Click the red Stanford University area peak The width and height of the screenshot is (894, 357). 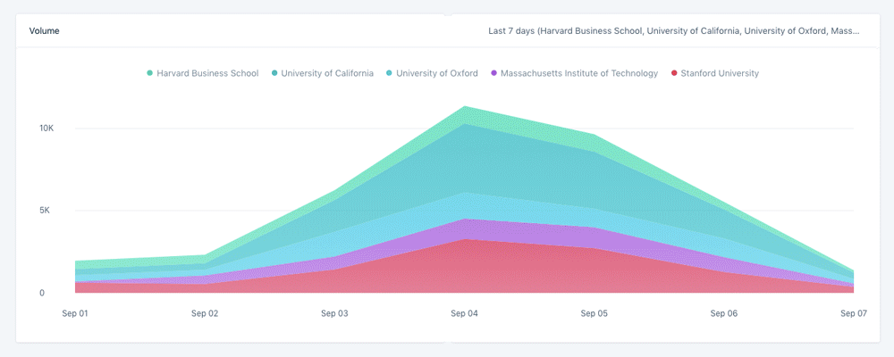click(466, 267)
